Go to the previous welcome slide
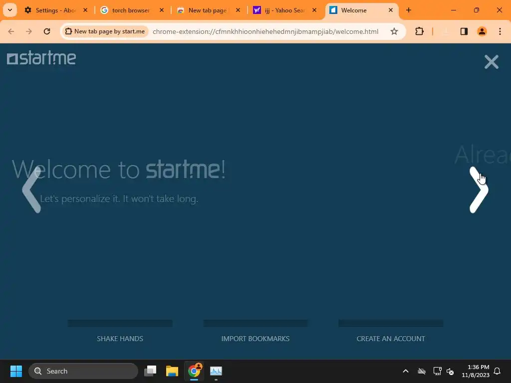The width and height of the screenshot is (511, 383). pyautogui.click(x=31, y=190)
